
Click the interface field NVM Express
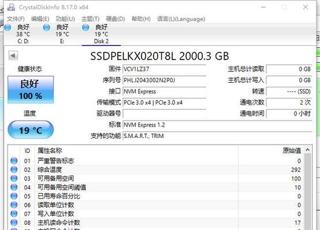point(164,91)
